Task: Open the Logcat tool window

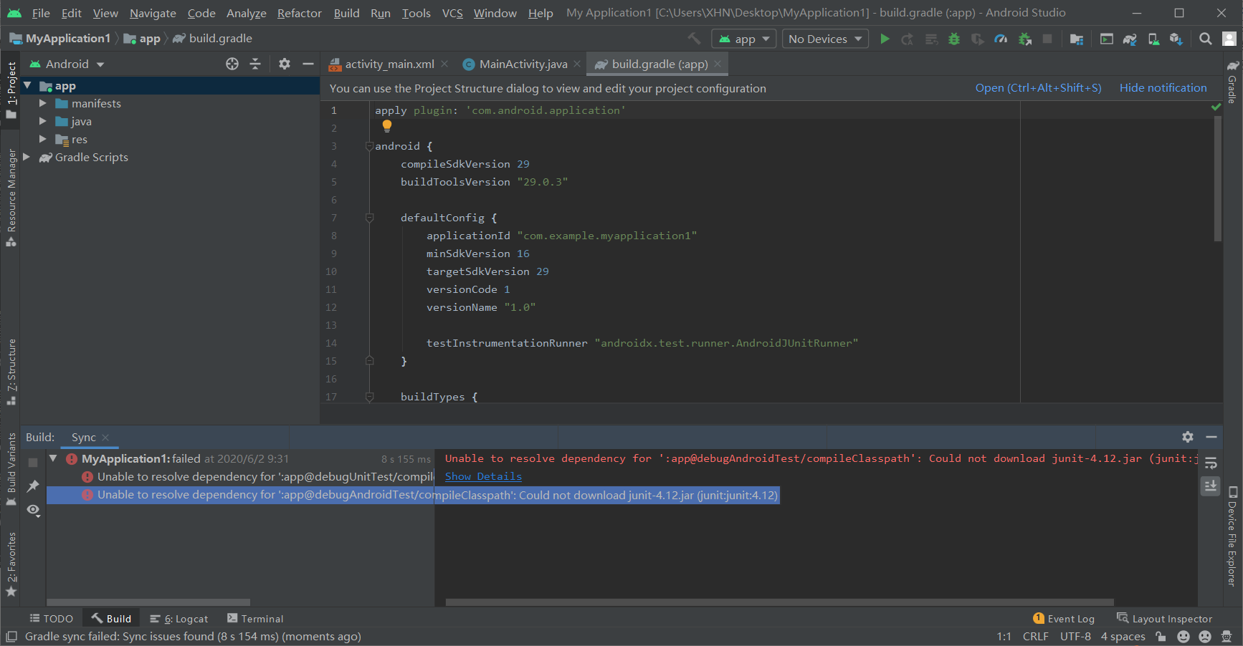Action: (179, 619)
